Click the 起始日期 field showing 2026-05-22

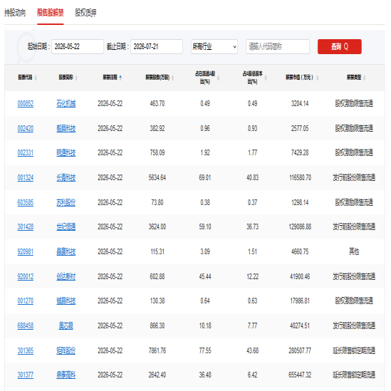(78, 46)
